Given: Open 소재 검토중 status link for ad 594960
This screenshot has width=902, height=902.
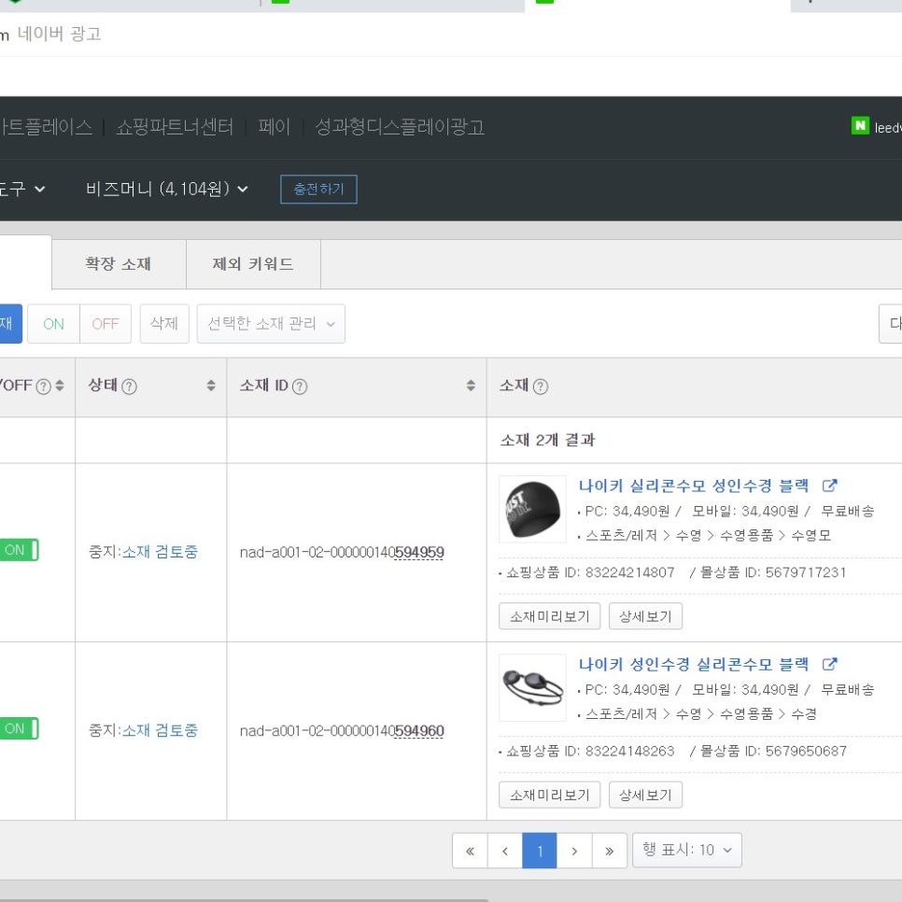Looking at the screenshot, I should click(160, 730).
